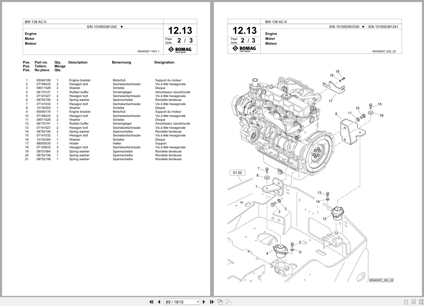Click part number 08751064 in row 19
Image resolution: width=424 pixels, height=306 pixels.
(x=43, y=151)
